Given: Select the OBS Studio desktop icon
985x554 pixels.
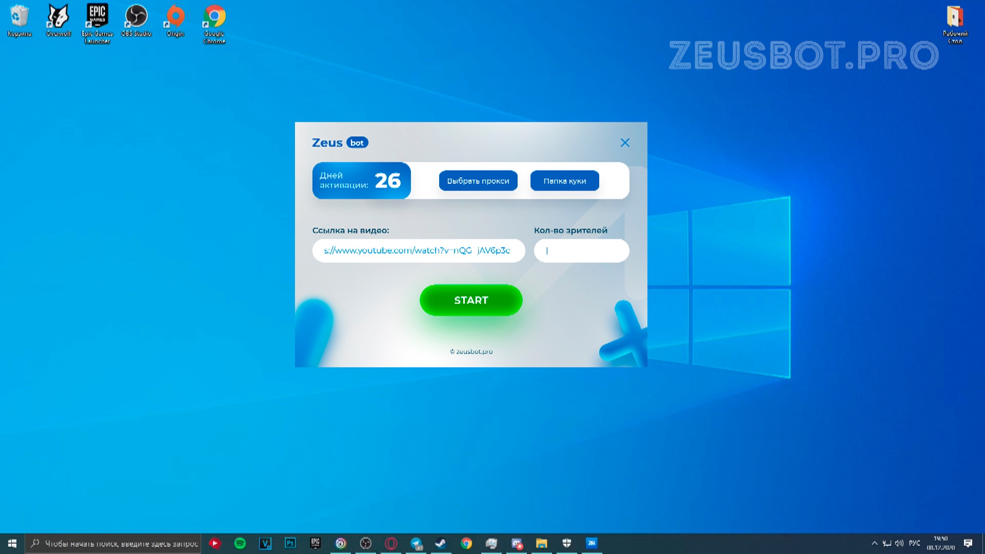Looking at the screenshot, I should 136,21.
